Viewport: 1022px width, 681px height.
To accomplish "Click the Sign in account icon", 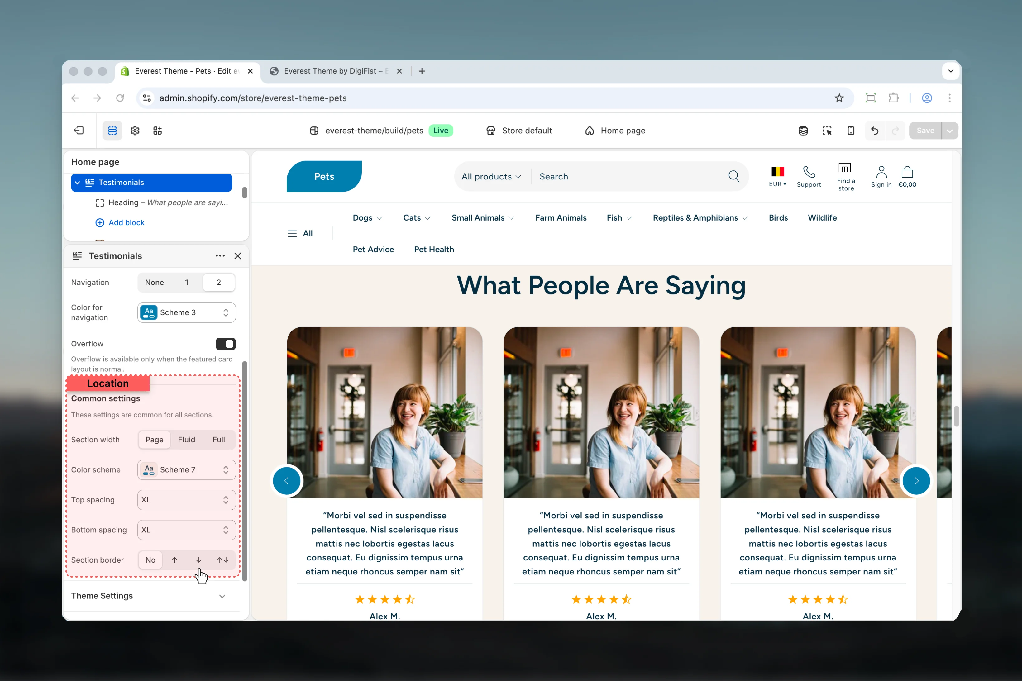I will [881, 172].
